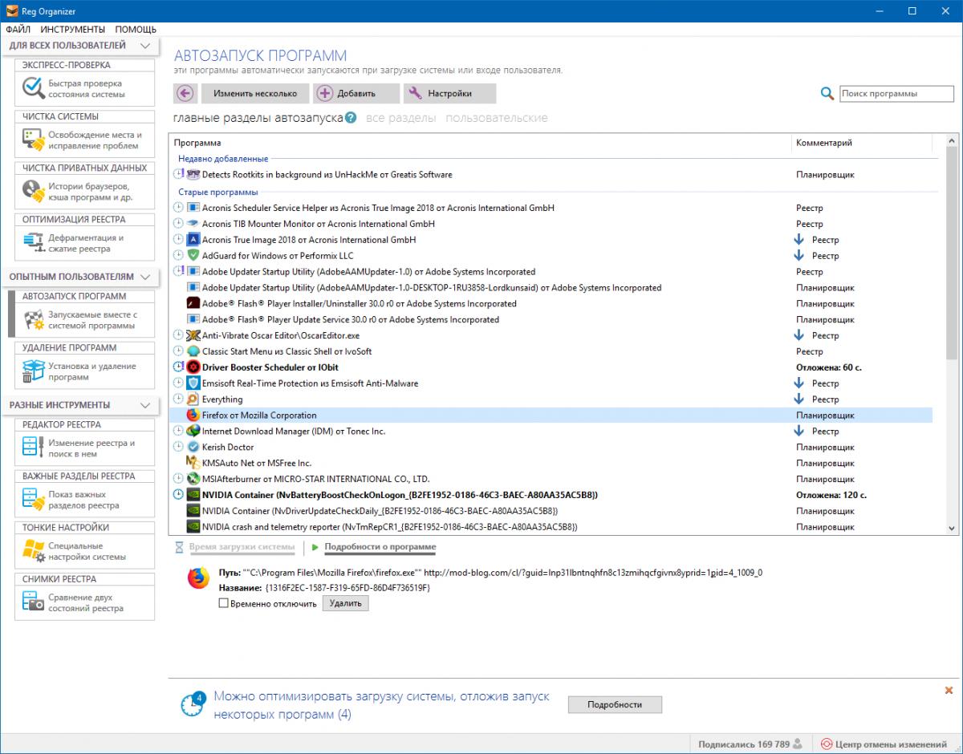Click the Подробности button
The height and width of the screenshot is (754, 963).
click(x=615, y=704)
